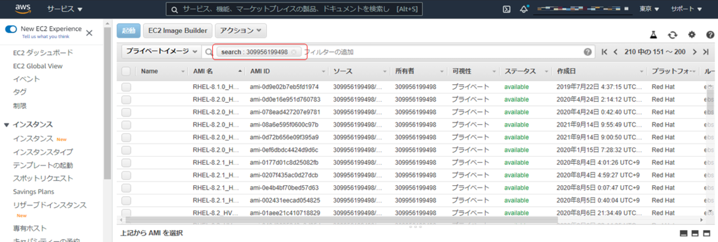Open インスタンスタイプ in sidebar
This screenshot has height=242, width=718.
[43, 152]
